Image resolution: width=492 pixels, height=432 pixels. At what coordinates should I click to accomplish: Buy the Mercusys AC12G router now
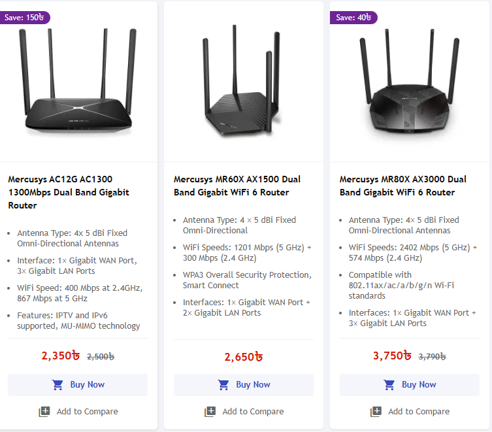(78, 385)
